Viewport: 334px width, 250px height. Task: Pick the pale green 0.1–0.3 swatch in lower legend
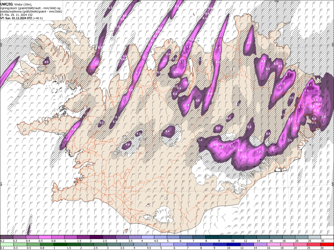click(x=7, y=244)
